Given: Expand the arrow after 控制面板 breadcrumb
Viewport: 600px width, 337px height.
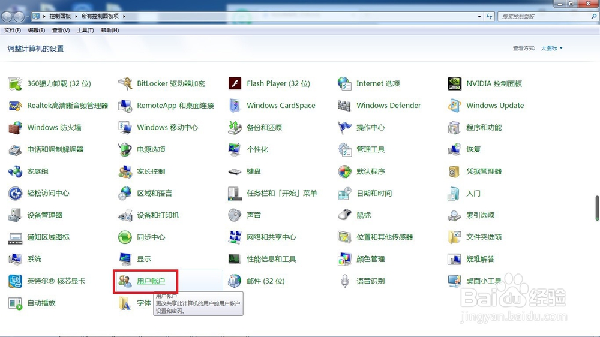Looking at the screenshot, I should (x=76, y=16).
